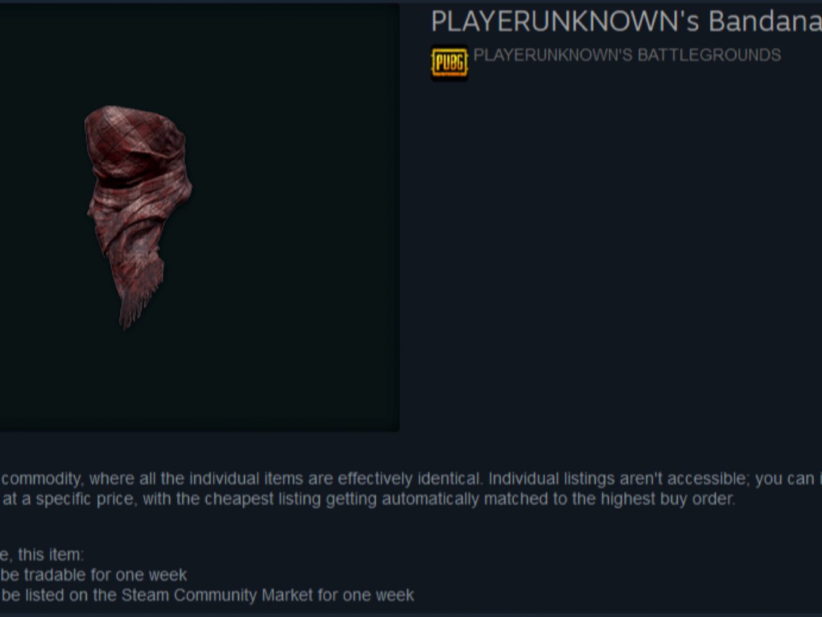Click the "at a specific price" text
This screenshot has width=822, height=617.
69,499
